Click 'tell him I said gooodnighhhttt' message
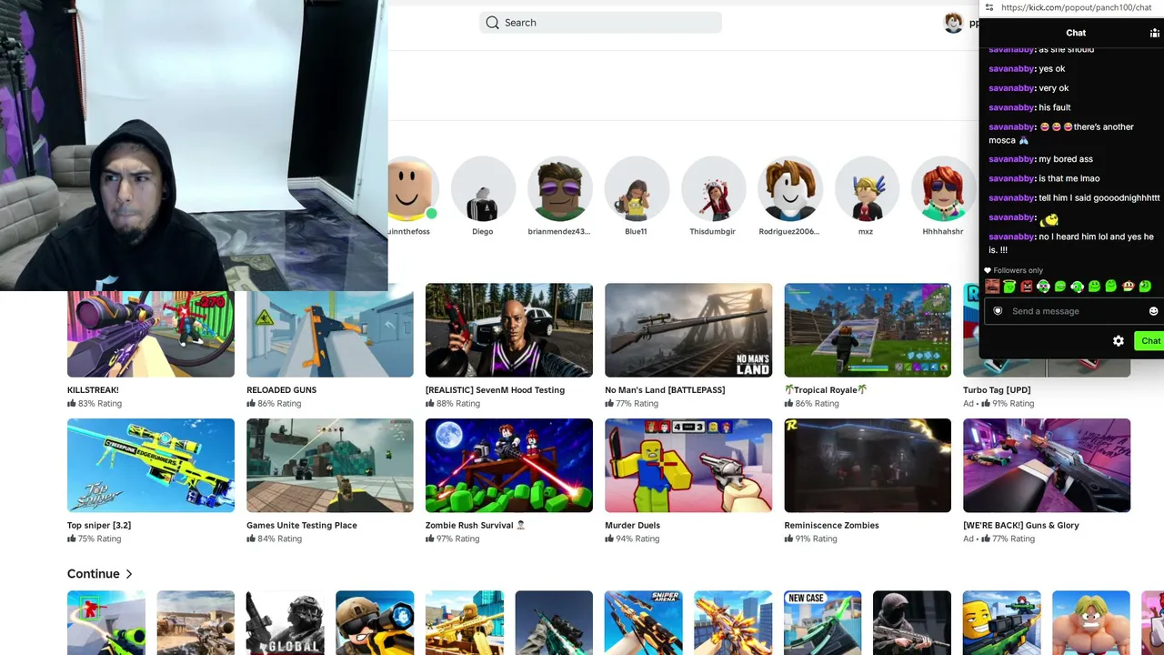This screenshot has width=1164, height=655. [x=1099, y=198]
